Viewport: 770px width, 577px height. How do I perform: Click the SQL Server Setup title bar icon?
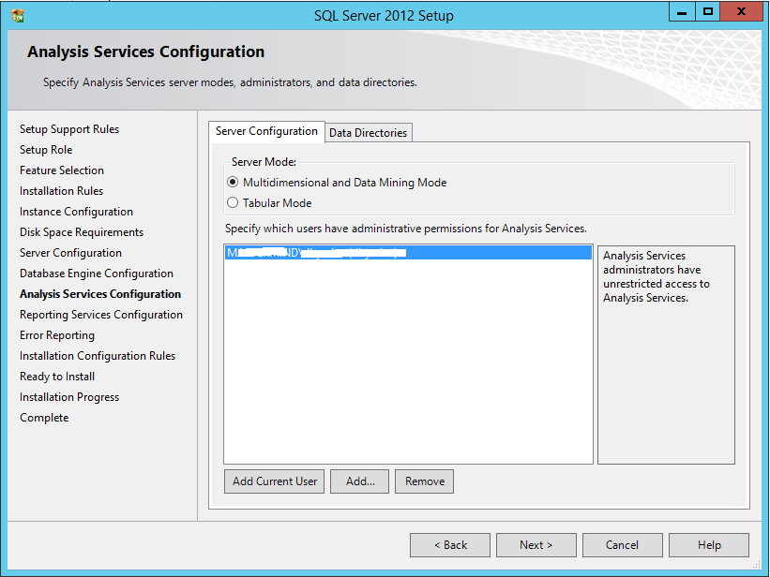pos(18,15)
